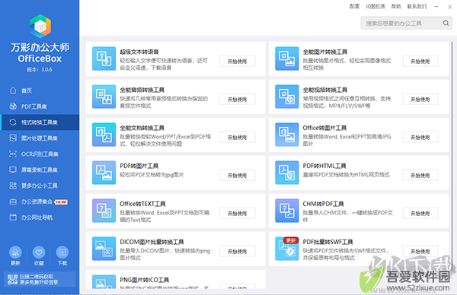Image resolution: width=457 pixels, height=295 pixels.
Task: Click the PNG图片转ICO工具 tool icon
Action: [104, 282]
